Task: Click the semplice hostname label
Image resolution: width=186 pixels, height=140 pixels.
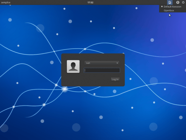Action: (x=6, y=2)
